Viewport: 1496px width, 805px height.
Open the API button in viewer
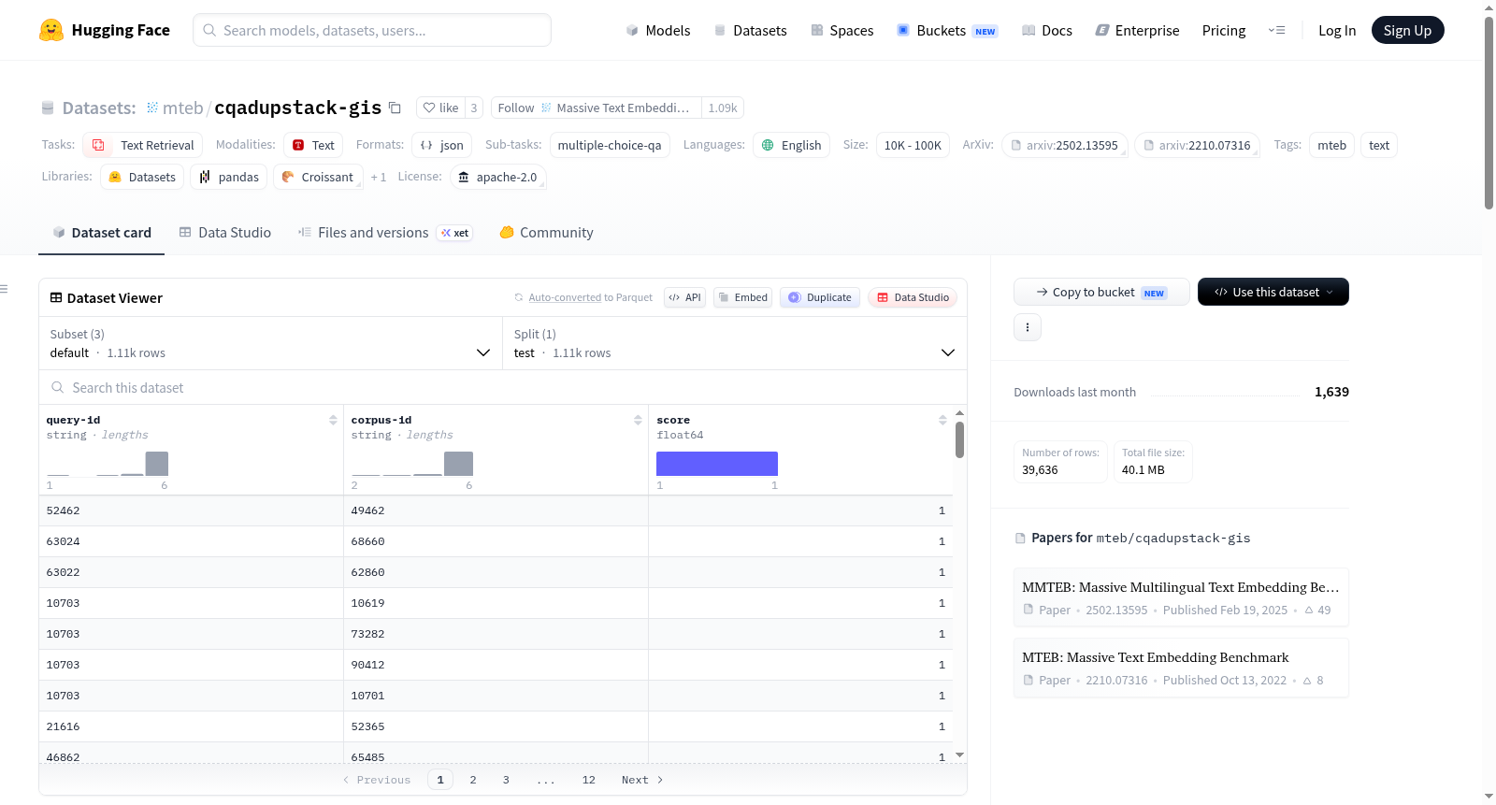[685, 297]
